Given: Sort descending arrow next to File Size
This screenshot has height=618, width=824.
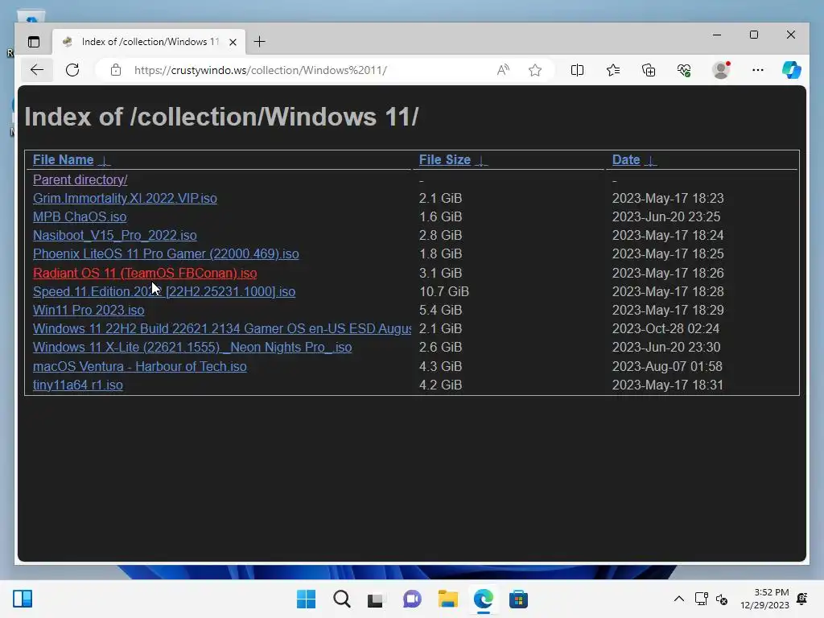Looking at the screenshot, I should pyautogui.click(x=481, y=161).
